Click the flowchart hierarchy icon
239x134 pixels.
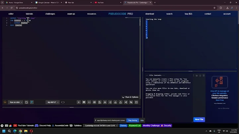click(105, 102)
